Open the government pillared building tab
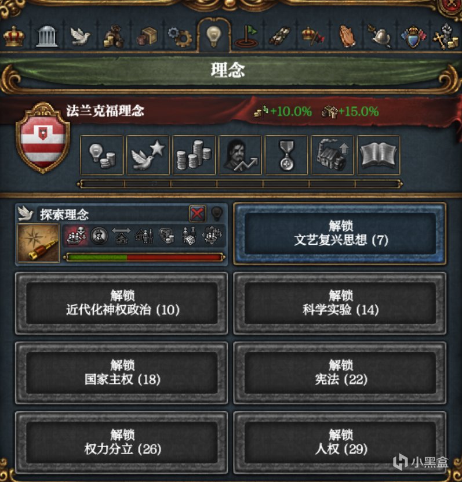Image resolution: width=462 pixels, height=482 pixels. pyautogui.click(x=47, y=37)
